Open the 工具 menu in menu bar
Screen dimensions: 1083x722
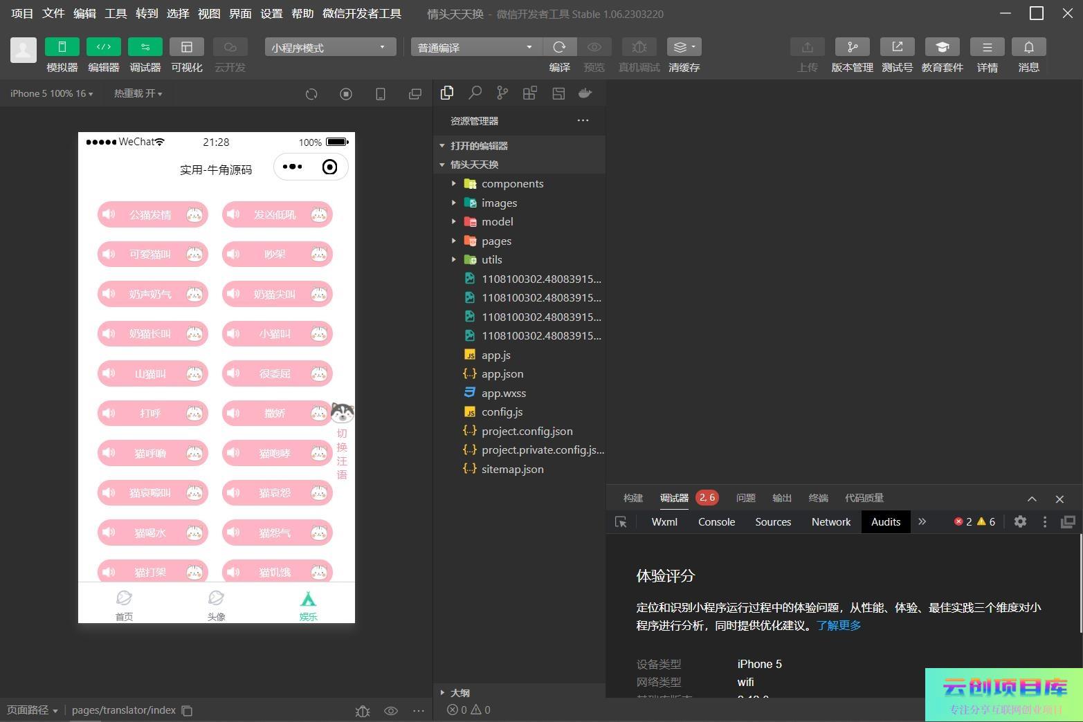point(116,13)
